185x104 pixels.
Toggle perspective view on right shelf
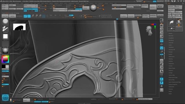[x=162, y=40]
